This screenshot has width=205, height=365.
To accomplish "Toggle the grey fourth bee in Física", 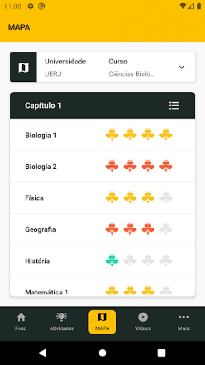I will coord(166,198).
